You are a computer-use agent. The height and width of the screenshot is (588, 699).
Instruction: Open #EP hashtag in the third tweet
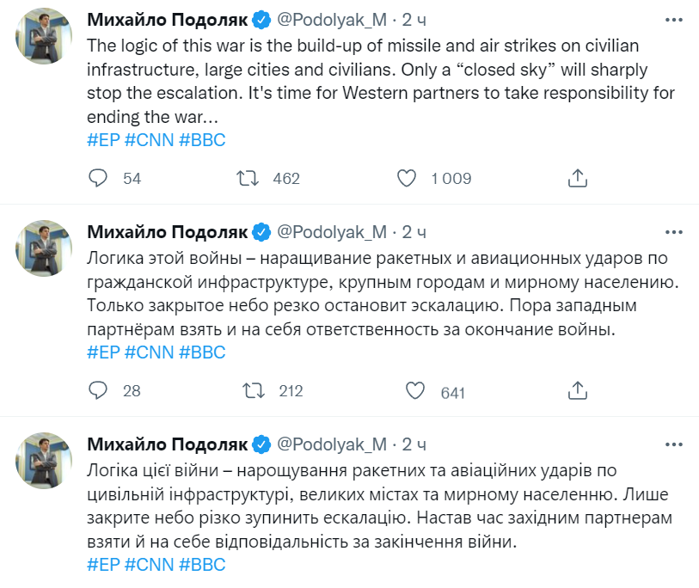103,564
